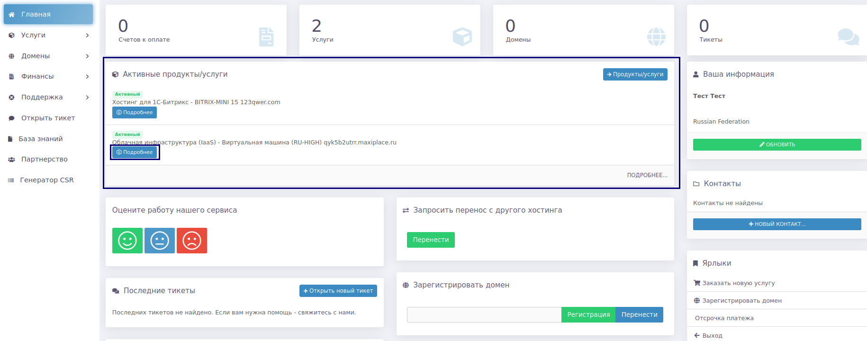This screenshot has height=341, width=867.
Task: Click the transfer arrows icon beside Запросить перенос
Action: coord(406,210)
